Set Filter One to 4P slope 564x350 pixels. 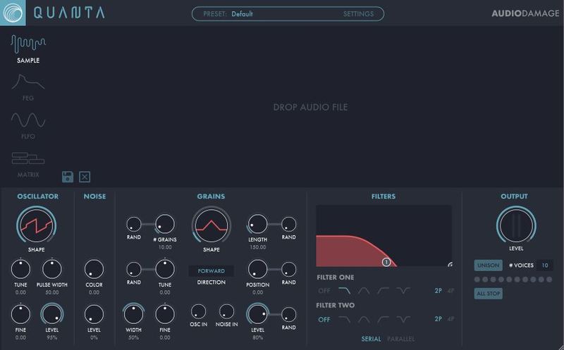450,291
